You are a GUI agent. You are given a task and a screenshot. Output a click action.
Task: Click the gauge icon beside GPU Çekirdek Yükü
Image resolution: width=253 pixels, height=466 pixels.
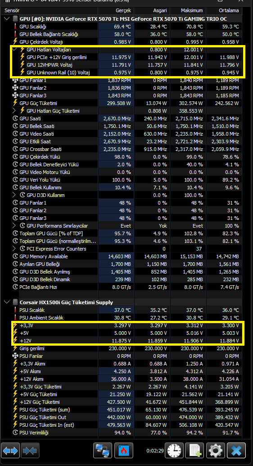(x=15, y=157)
